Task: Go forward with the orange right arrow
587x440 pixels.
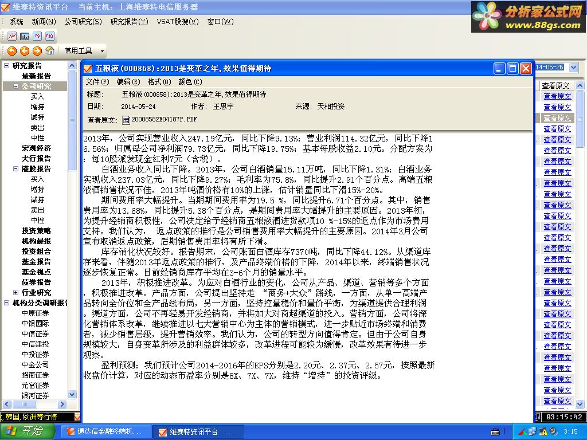Action: (x=37, y=50)
